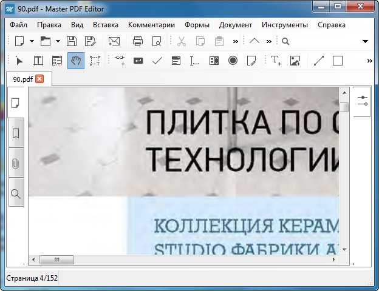Click the Print document icon
This screenshot has height=291, width=379.
[x=138, y=41]
